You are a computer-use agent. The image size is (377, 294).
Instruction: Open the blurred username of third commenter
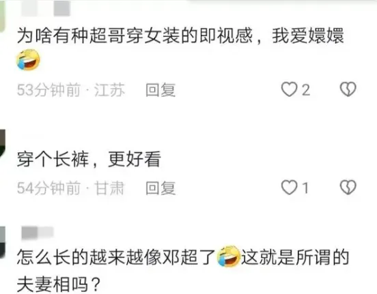point(38,233)
